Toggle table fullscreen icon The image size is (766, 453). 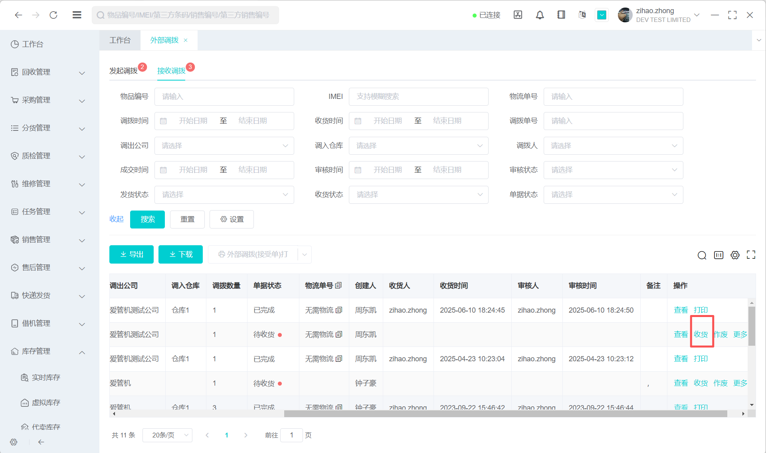click(x=751, y=255)
